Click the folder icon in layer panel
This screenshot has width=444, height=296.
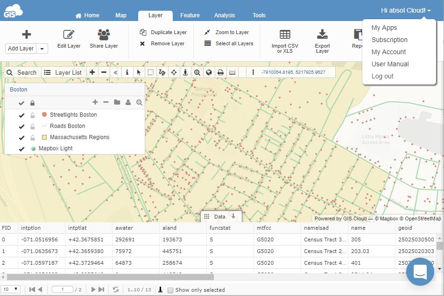coord(117,102)
